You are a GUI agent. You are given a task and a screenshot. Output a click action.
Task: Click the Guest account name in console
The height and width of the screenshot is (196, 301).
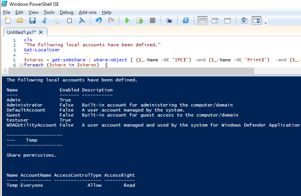(14, 115)
